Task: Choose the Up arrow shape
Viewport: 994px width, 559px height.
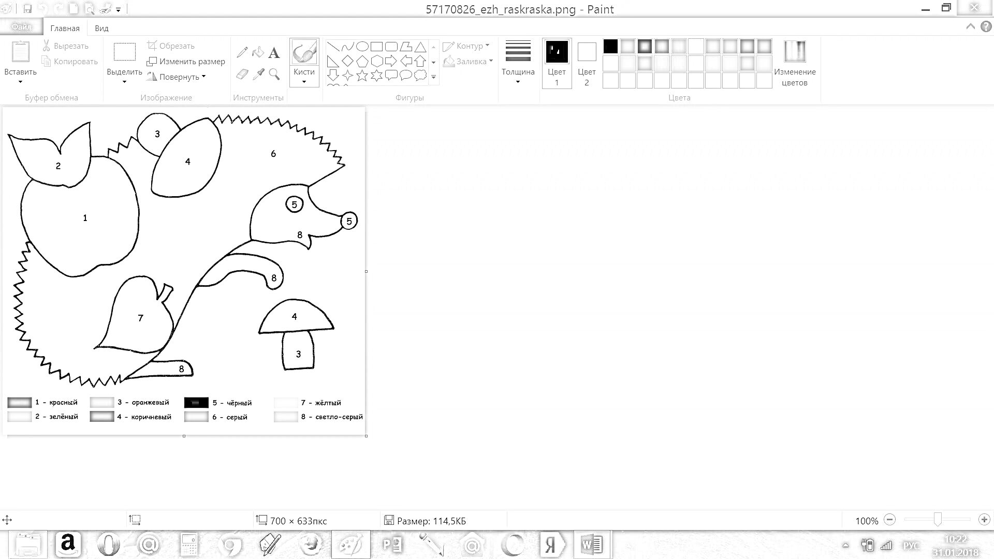Action: [420, 61]
